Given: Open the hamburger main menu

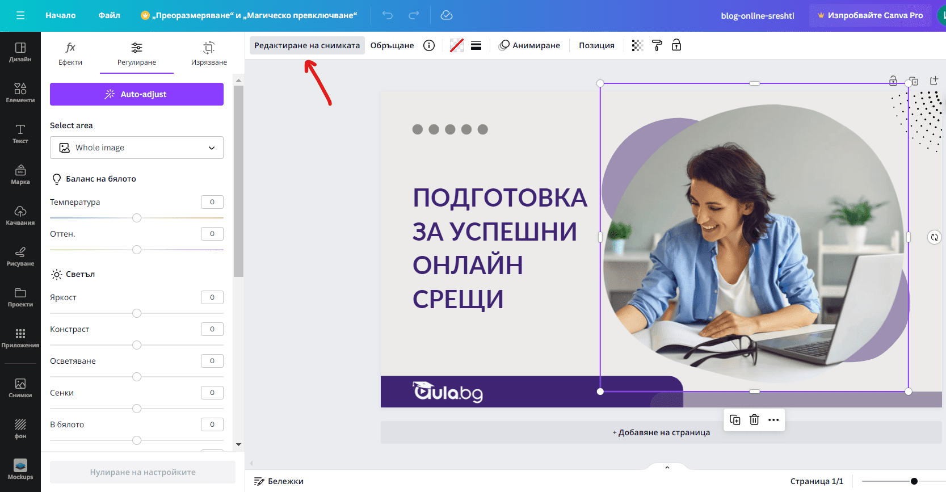Looking at the screenshot, I should [x=20, y=15].
